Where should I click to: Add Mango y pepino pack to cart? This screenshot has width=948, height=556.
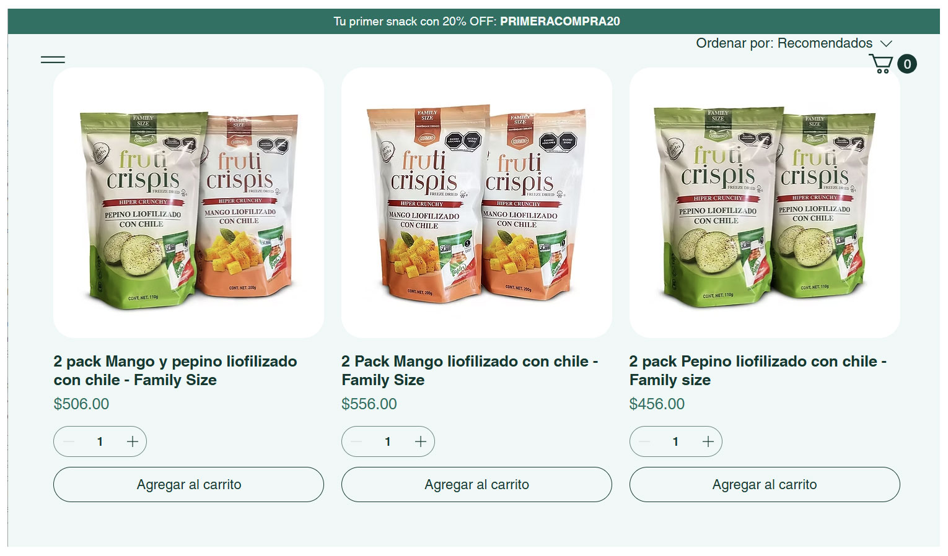click(x=188, y=485)
